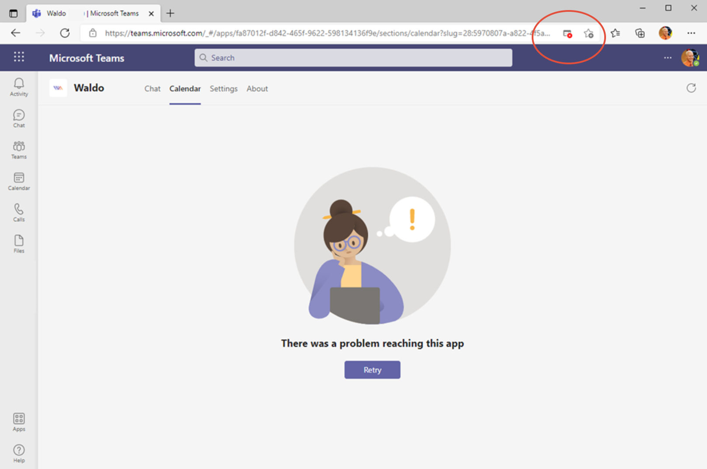The image size is (707, 469).
Task: Open Help at the sidebar bottom
Action: (x=19, y=454)
